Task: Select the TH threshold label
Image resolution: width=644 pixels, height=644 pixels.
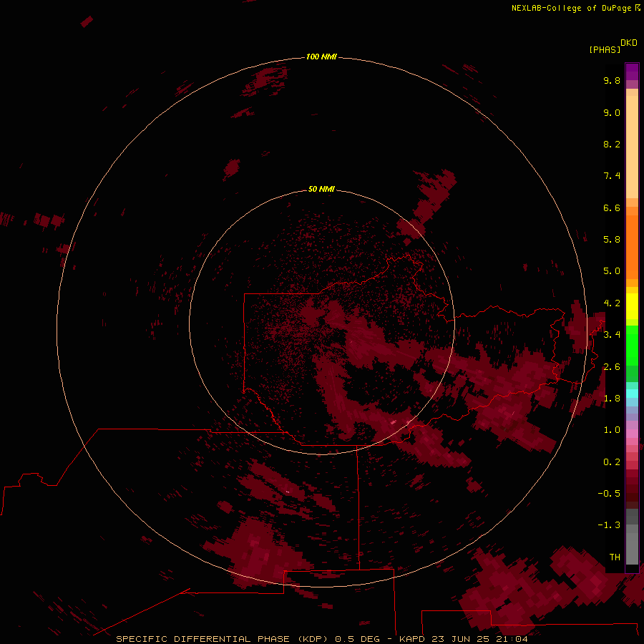Action: (x=615, y=557)
